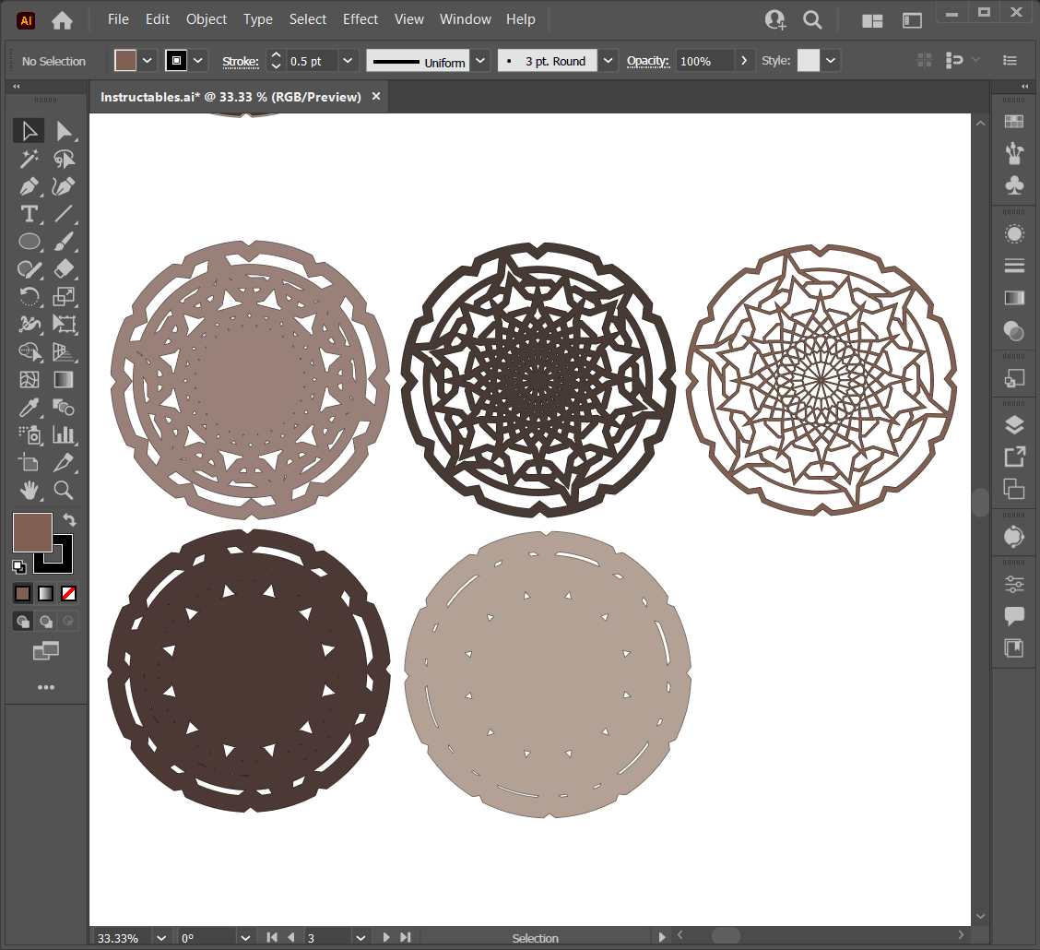The image size is (1040, 950).
Task: Open 3 pt. Round brush dropdown
Action: tap(608, 60)
